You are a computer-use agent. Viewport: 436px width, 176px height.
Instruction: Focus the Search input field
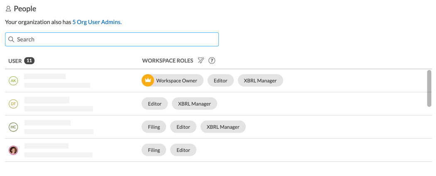tap(116, 39)
